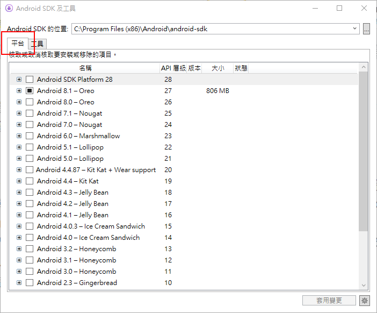This screenshot has height=313, width=377.
Task: Switch to the 平台 tab
Action: click(x=18, y=44)
